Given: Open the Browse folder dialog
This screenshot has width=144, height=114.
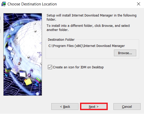Looking at the screenshot, I should [x=125, y=53].
